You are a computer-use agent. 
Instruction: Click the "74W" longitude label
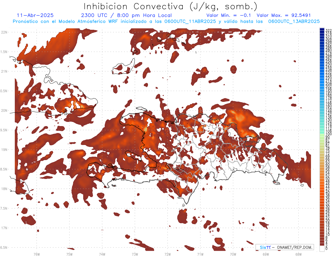coord(102,254)
